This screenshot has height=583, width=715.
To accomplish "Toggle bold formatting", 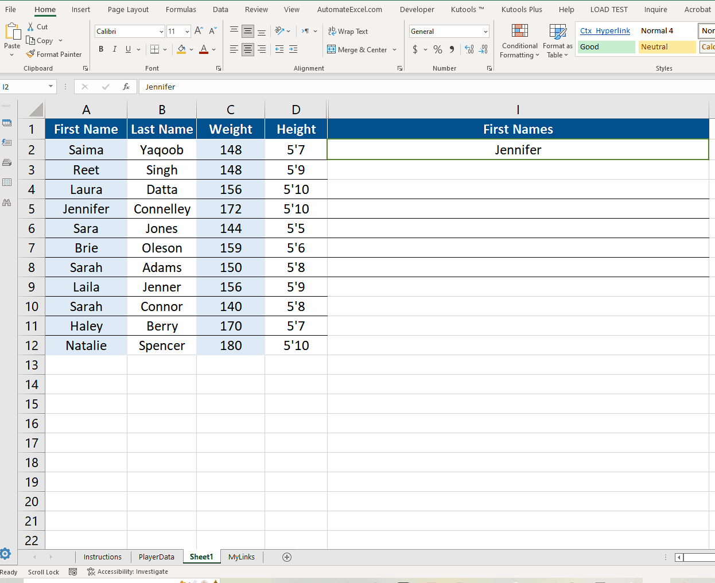I will click(101, 49).
